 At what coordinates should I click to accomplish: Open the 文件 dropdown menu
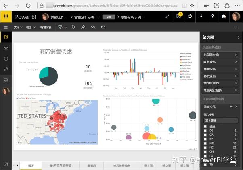pyautogui.click(x=18, y=27)
